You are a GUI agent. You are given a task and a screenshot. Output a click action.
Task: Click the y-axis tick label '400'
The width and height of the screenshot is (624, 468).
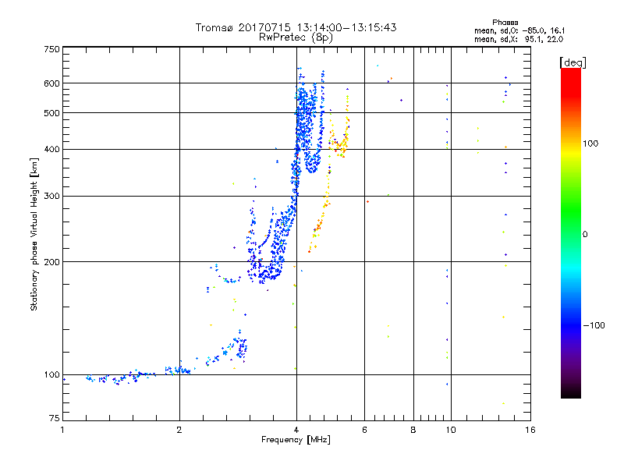click(x=51, y=149)
